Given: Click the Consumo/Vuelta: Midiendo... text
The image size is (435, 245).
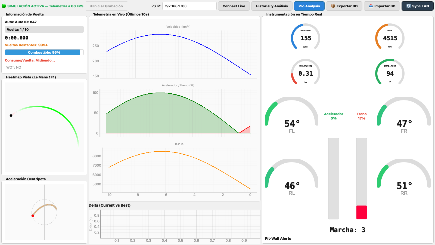Looking at the screenshot, I should point(30,60).
